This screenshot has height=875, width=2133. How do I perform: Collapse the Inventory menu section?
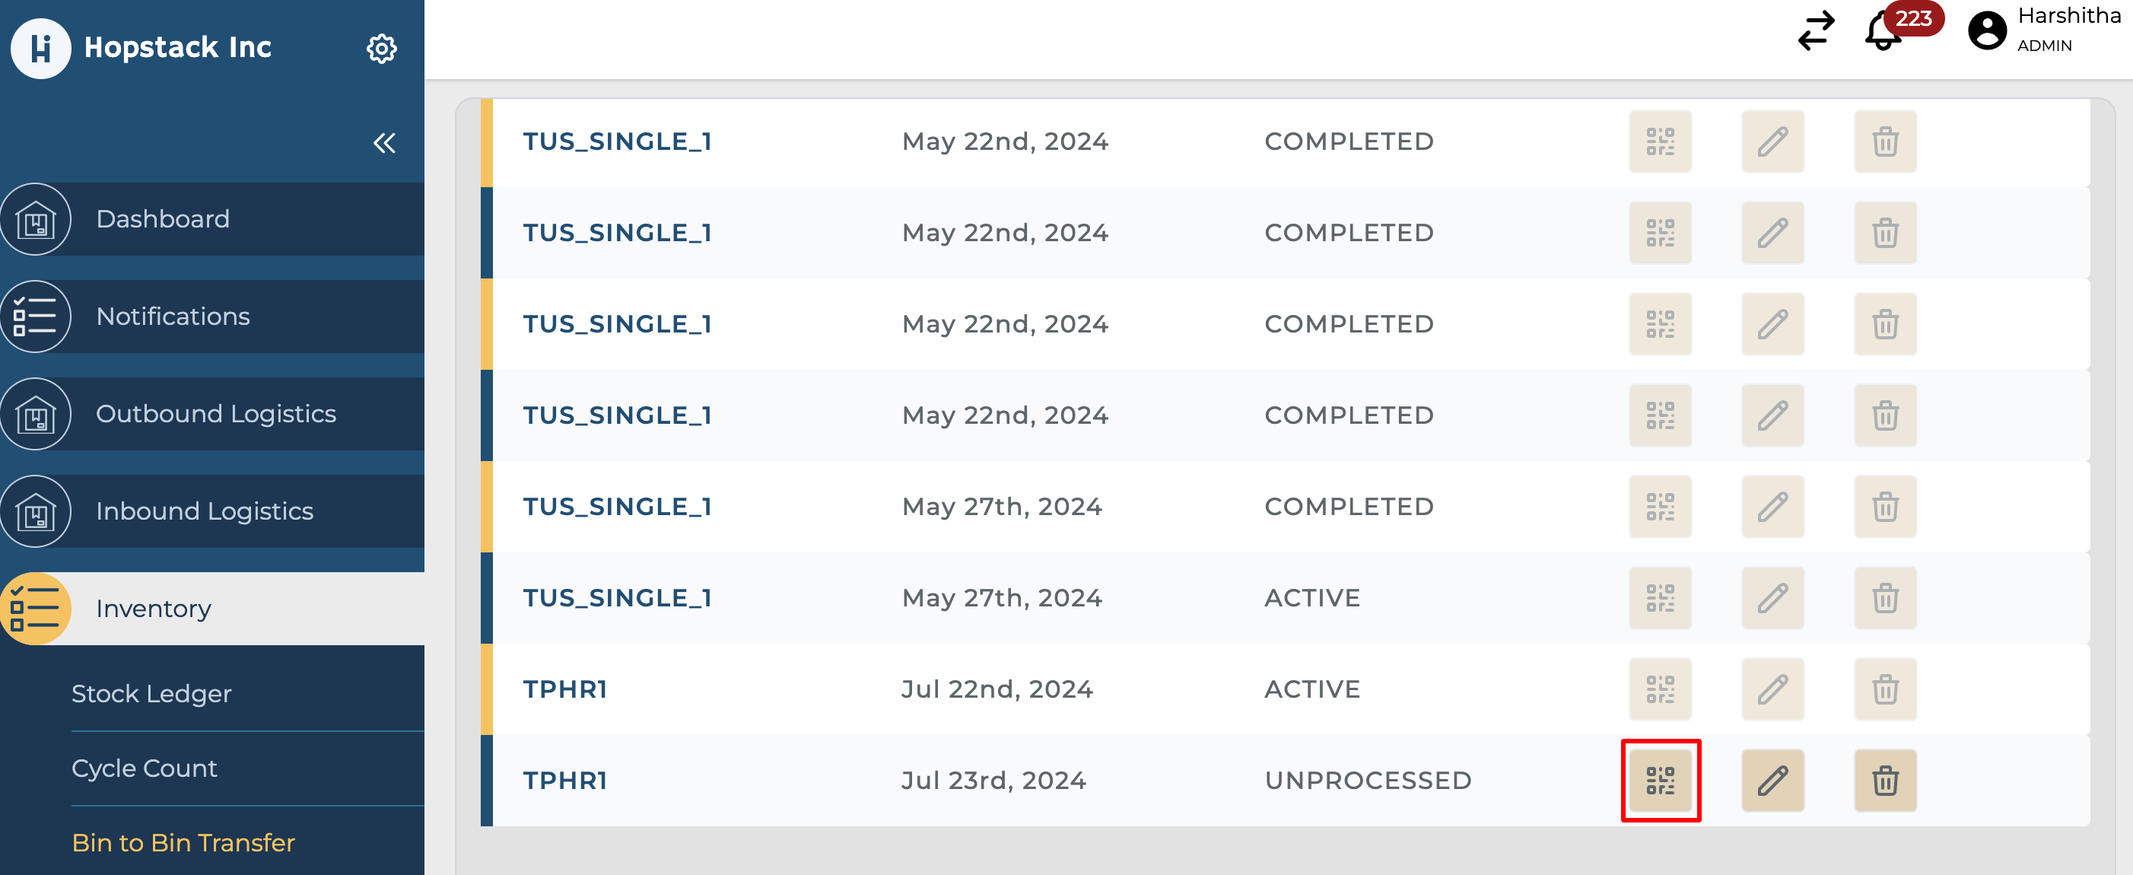(153, 608)
